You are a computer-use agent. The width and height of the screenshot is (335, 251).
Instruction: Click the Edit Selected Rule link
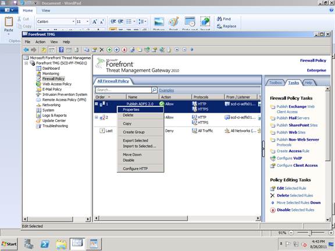(291, 188)
